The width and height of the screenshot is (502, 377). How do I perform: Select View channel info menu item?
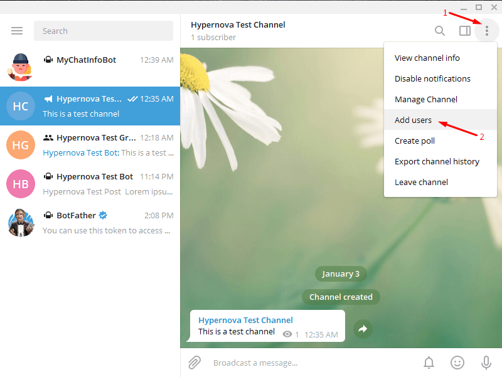click(x=427, y=58)
